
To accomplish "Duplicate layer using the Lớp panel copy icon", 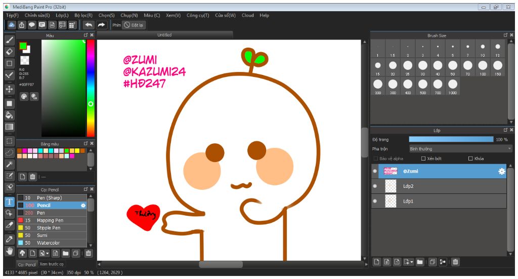I will (433, 262).
